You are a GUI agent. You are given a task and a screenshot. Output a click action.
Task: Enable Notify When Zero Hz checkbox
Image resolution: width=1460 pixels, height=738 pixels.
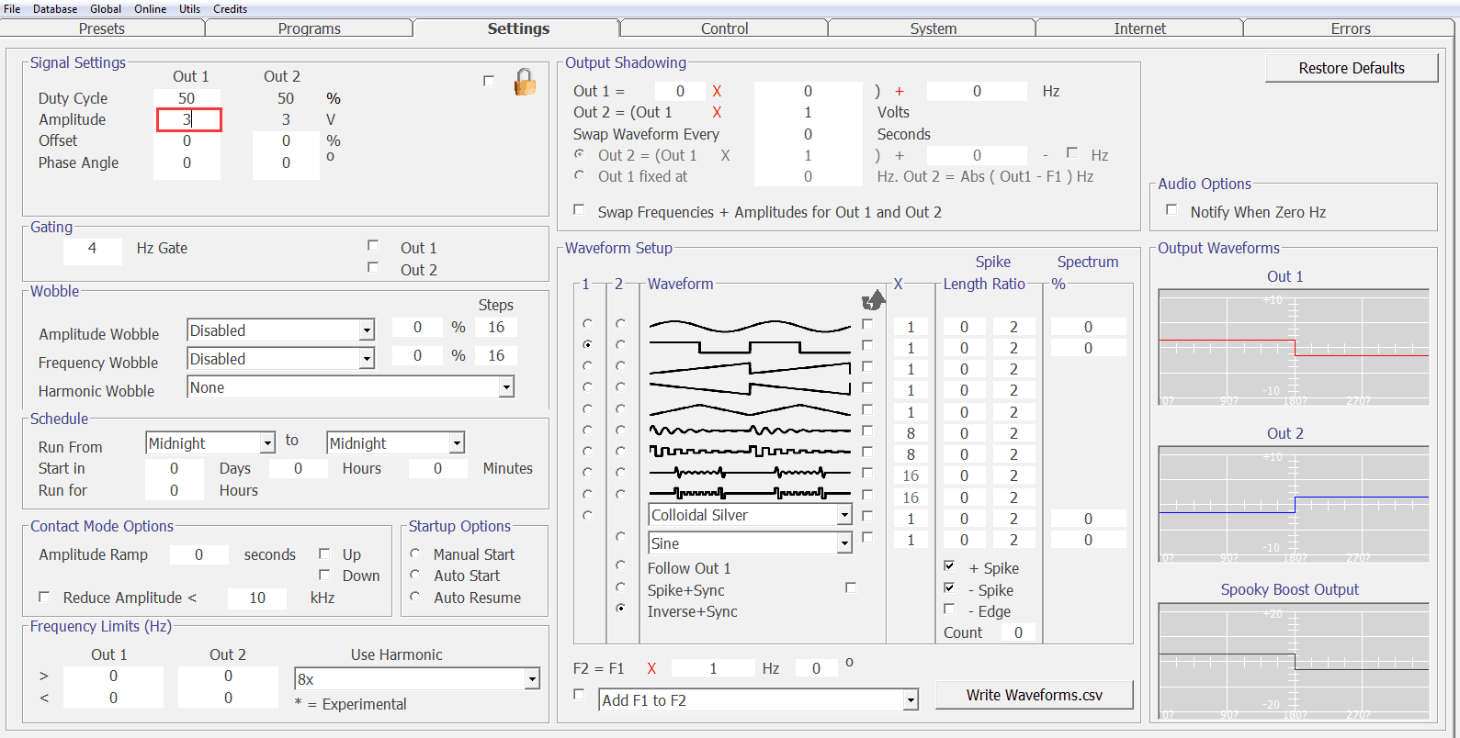tap(1171, 210)
